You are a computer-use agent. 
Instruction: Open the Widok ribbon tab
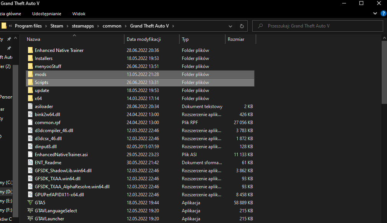click(79, 14)
